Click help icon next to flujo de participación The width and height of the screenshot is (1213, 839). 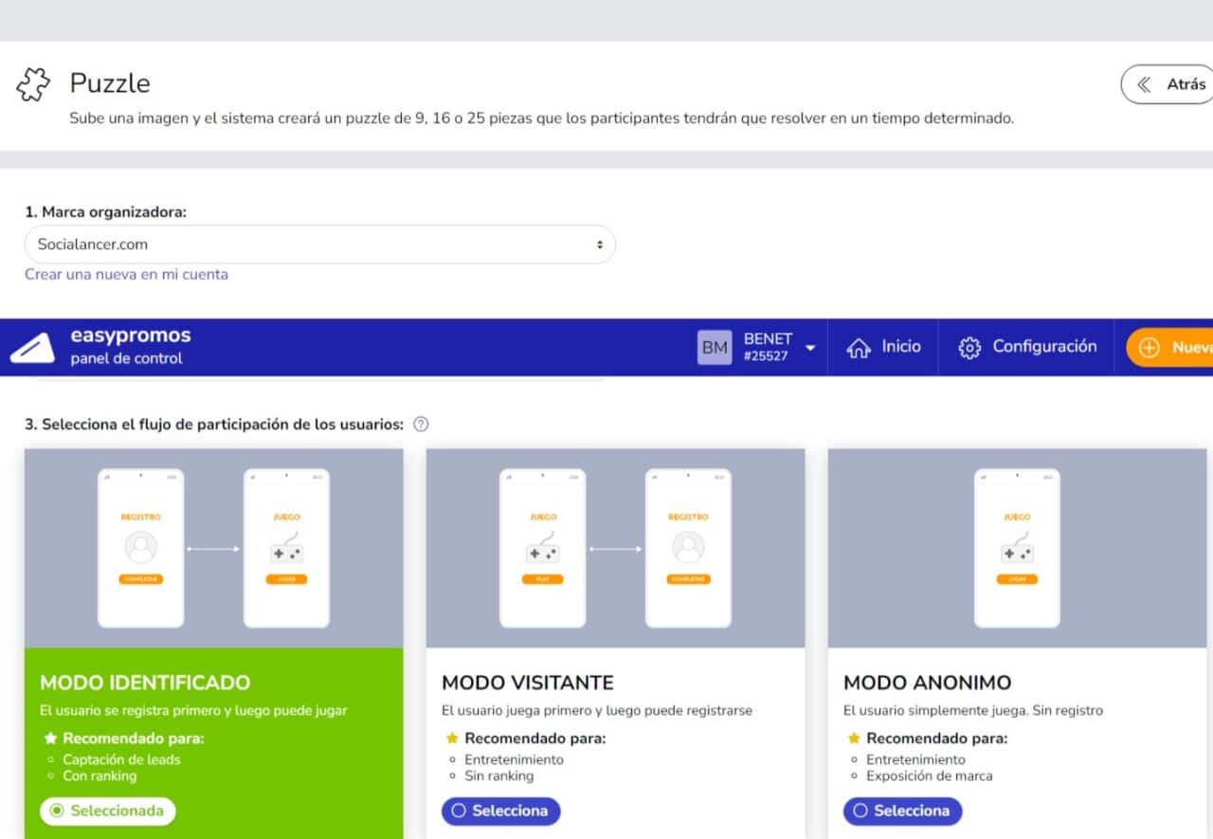coord(422,424)
